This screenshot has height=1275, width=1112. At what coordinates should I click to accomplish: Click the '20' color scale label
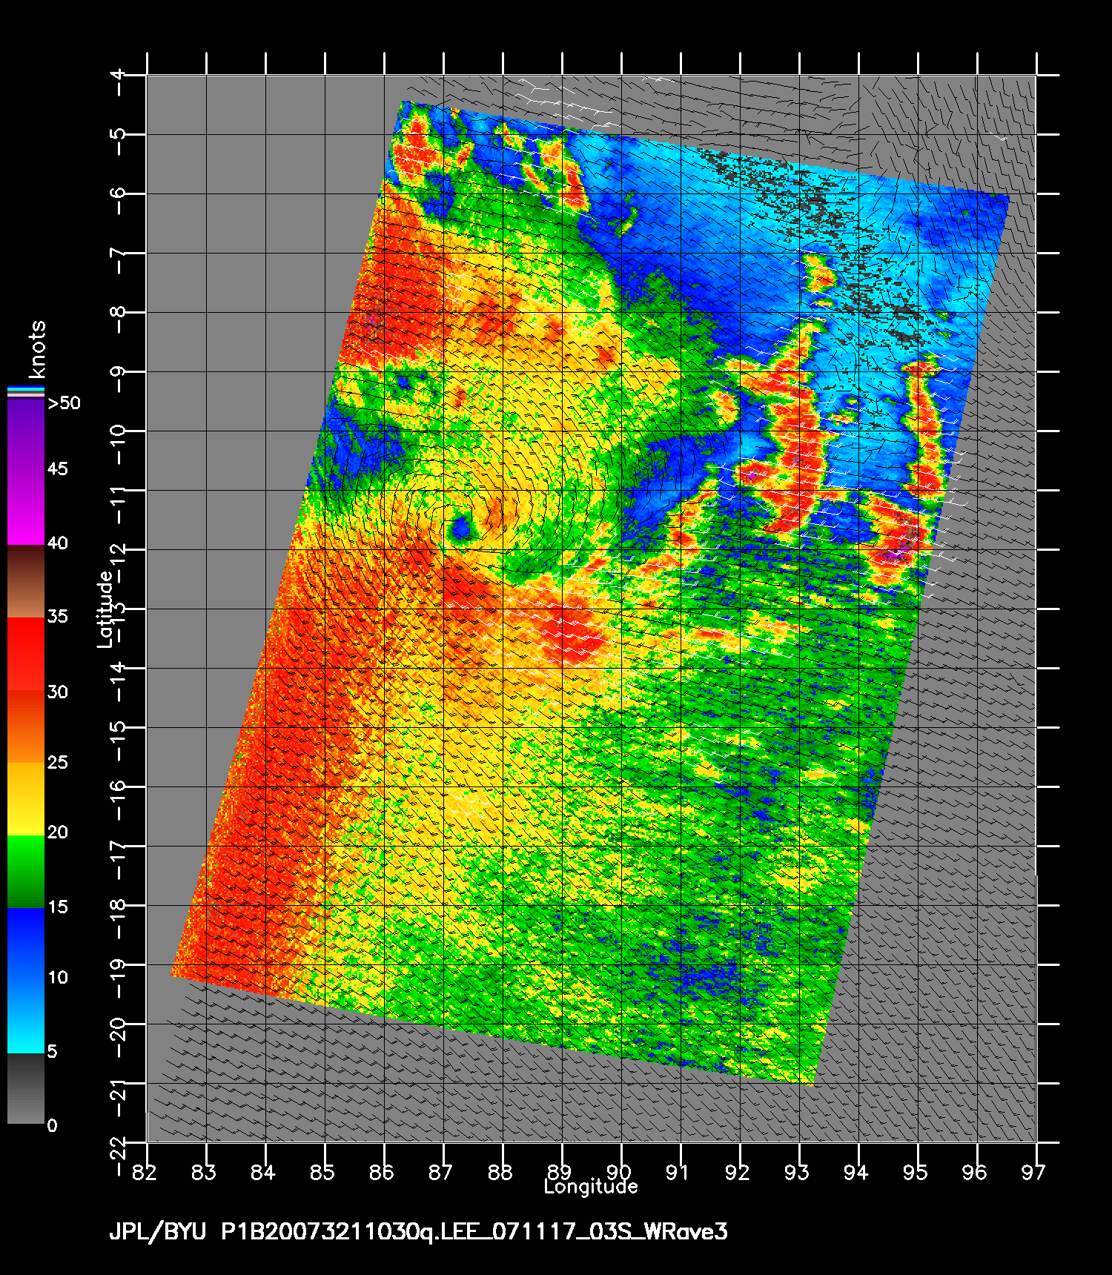[x=58, y=832]
